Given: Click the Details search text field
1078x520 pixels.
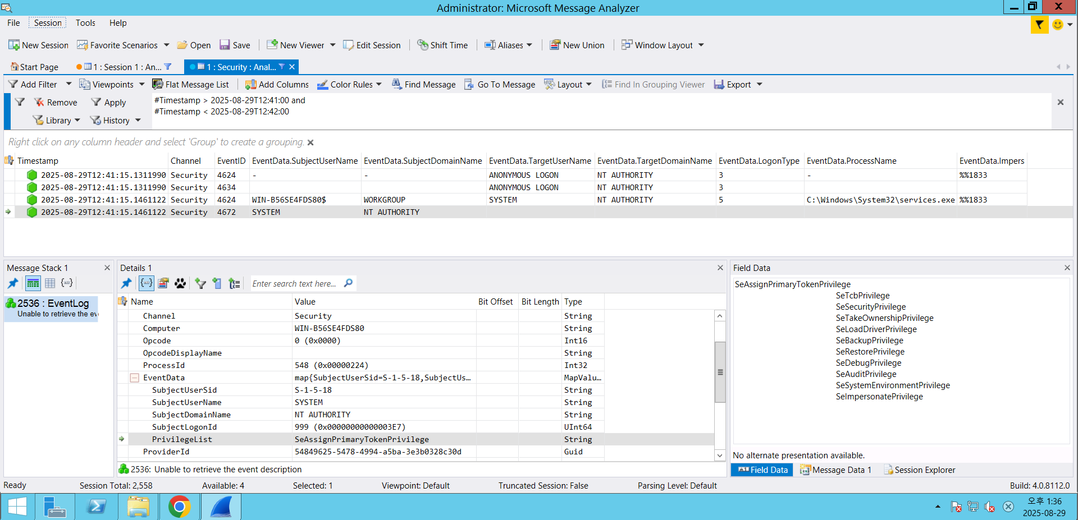Looking at the screenshot, I should 295,283.
